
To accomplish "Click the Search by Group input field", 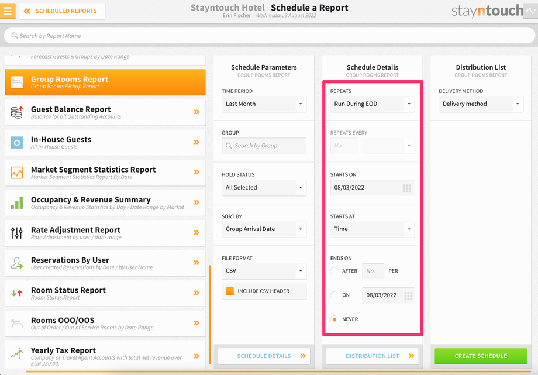I will [x=264, y=146].
